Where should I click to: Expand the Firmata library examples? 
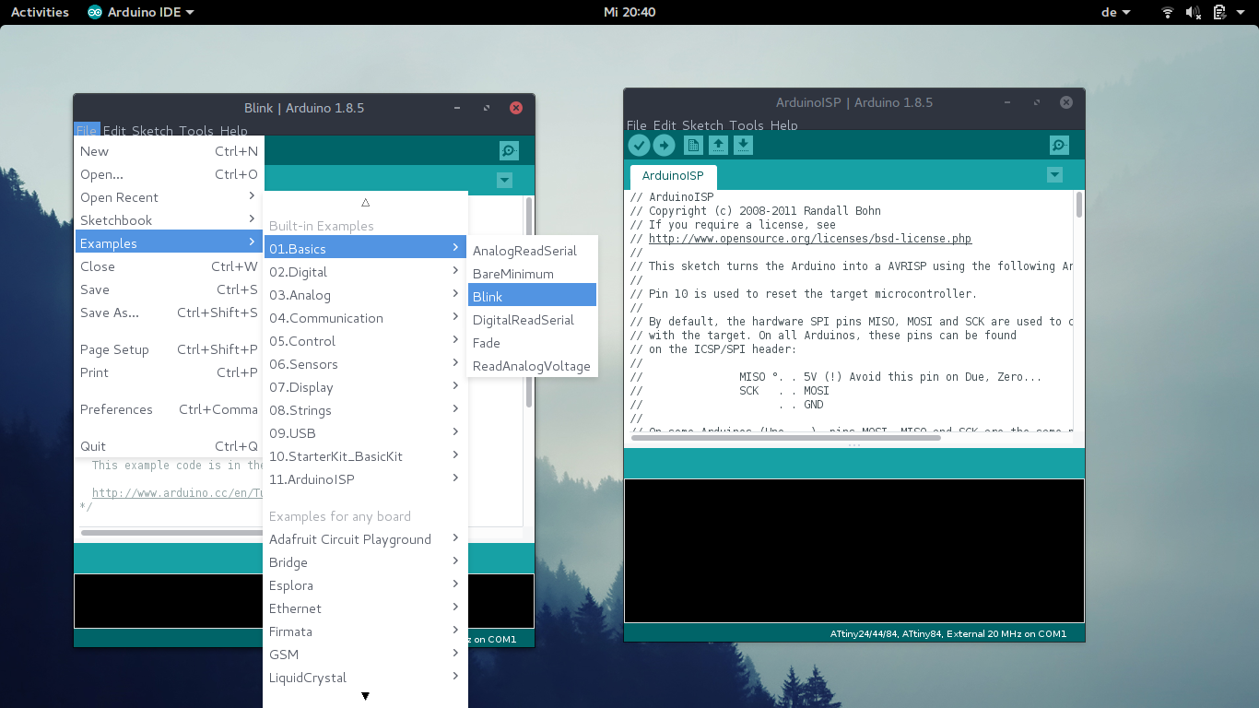[x=365, y=631]
